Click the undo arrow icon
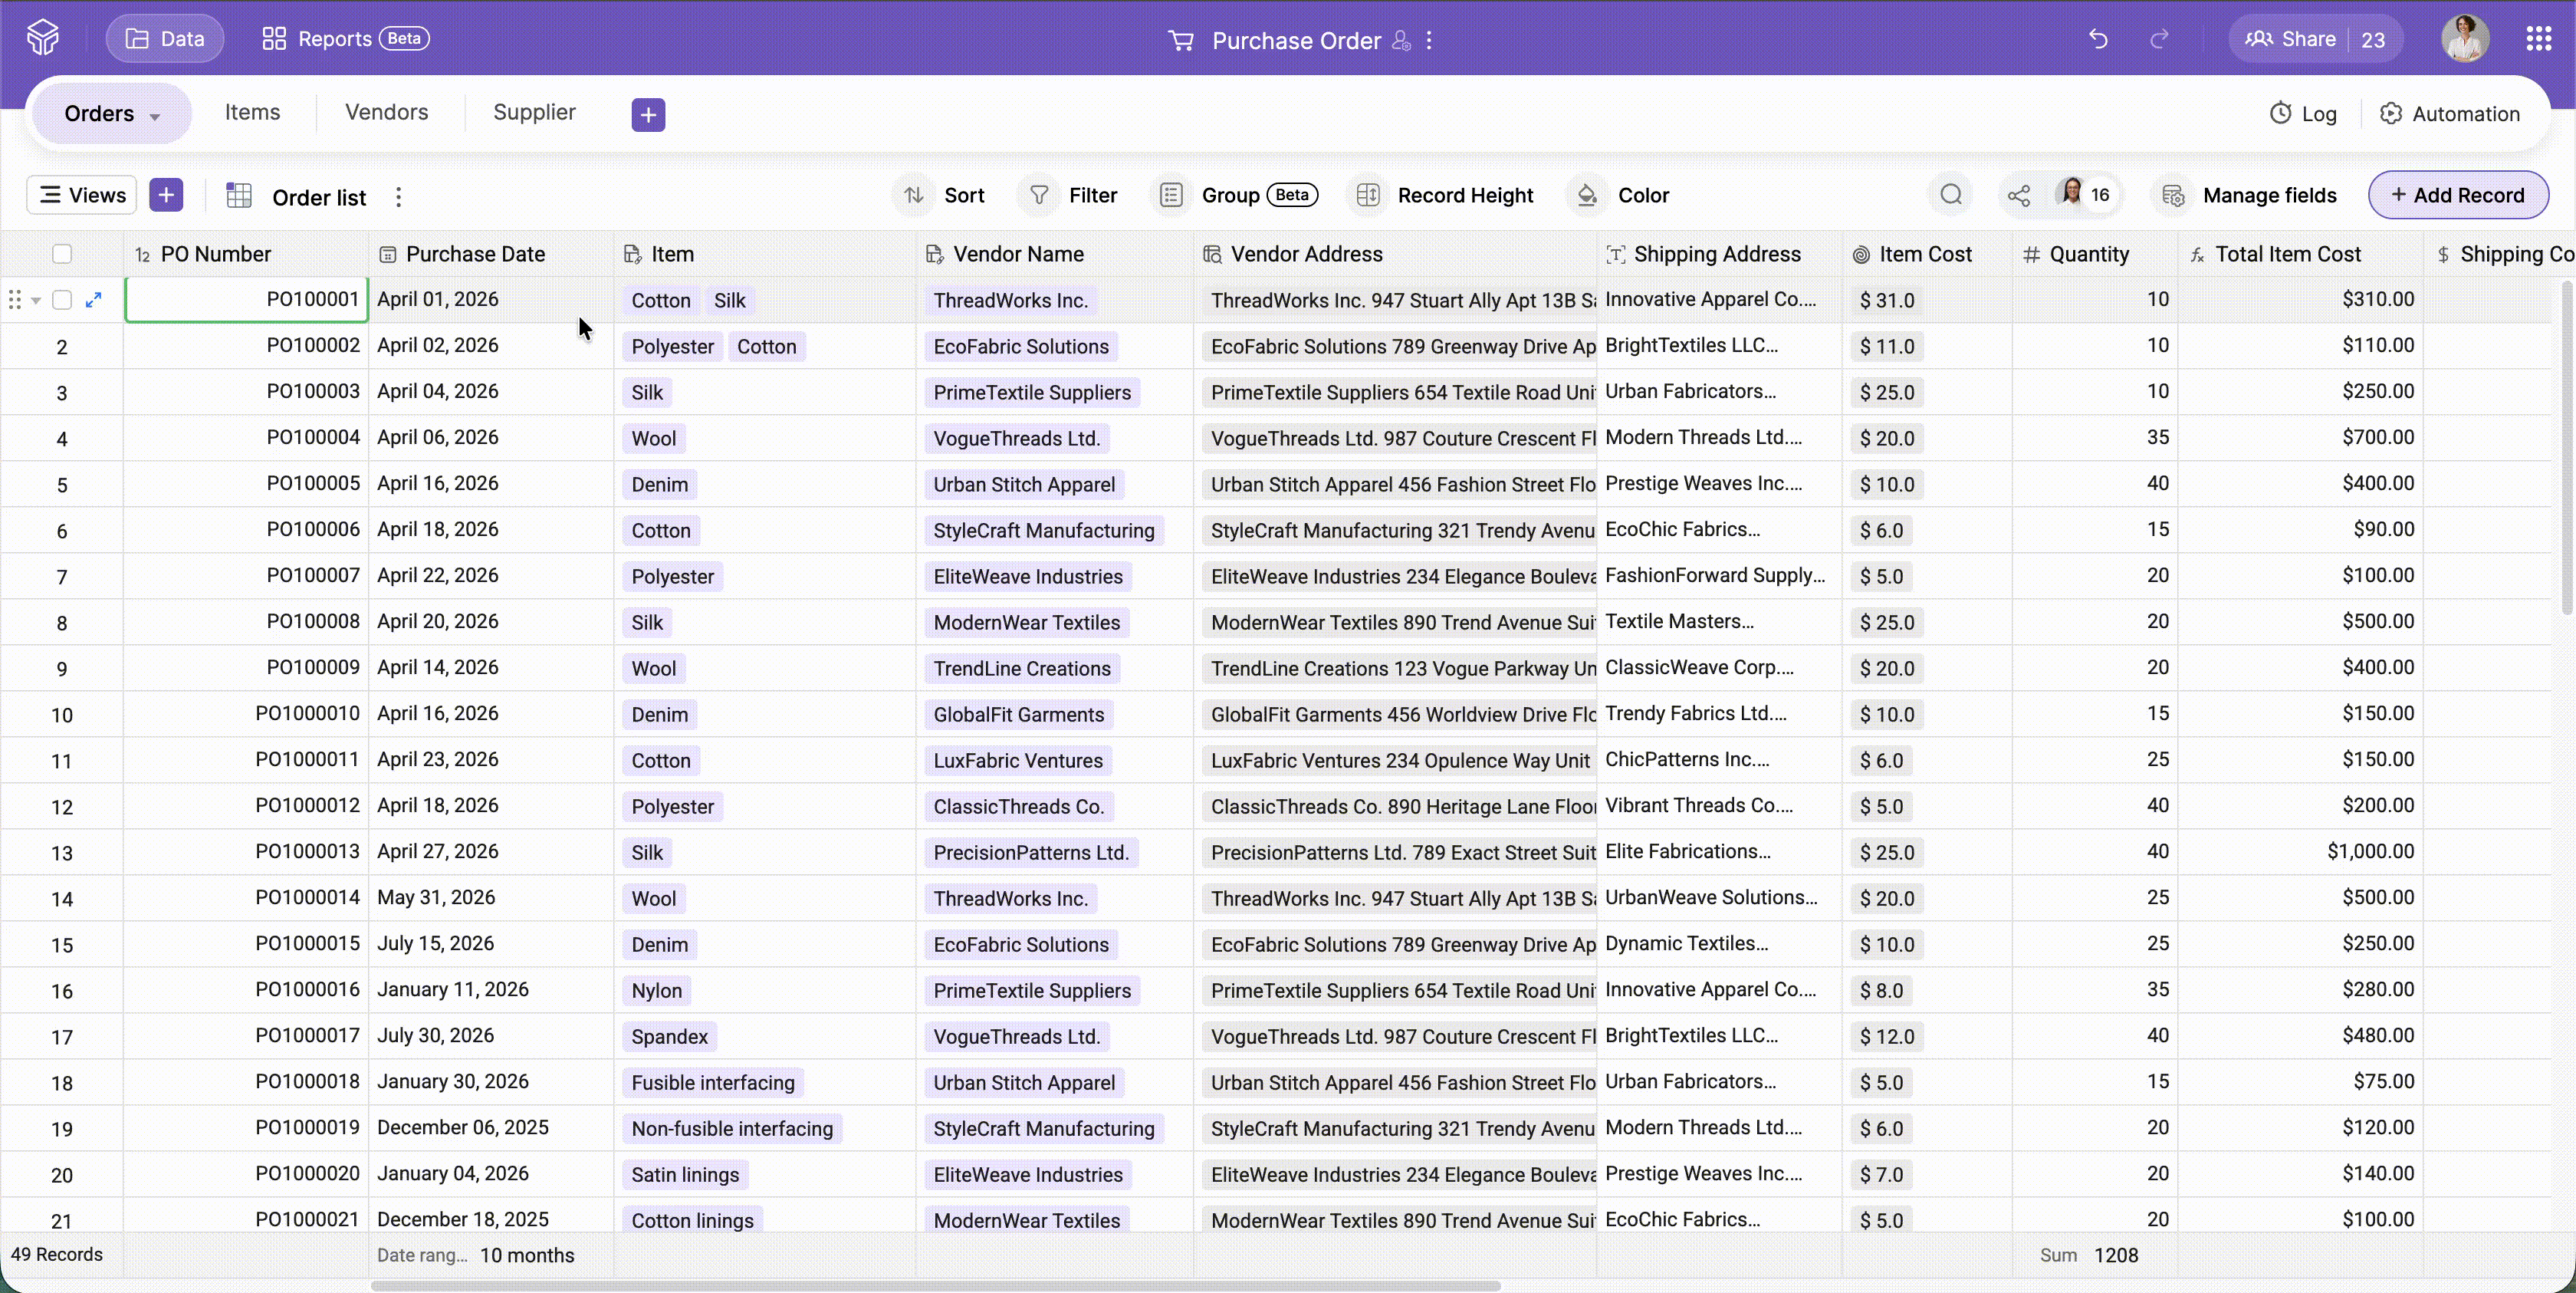 (2098, 39)
